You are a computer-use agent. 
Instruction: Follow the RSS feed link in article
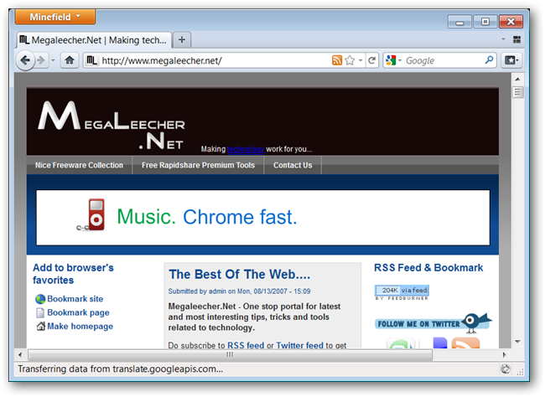click(246, 345)
